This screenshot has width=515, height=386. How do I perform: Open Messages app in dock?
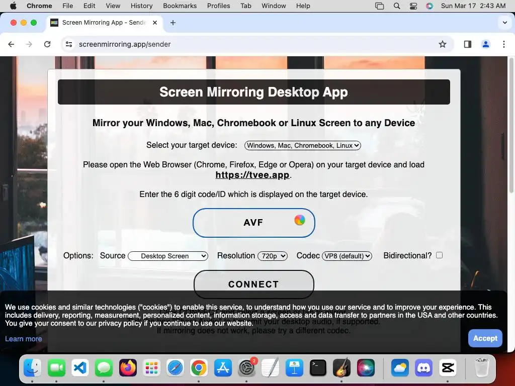104,367
